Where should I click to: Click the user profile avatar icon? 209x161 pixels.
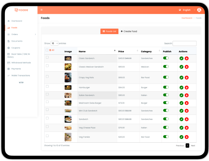point(199,10)
